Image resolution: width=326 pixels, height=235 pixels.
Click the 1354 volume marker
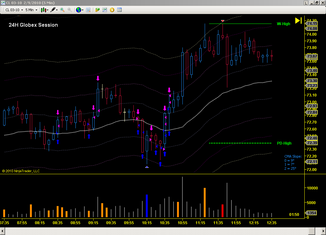pyautogui.click(x=311, y=213)
